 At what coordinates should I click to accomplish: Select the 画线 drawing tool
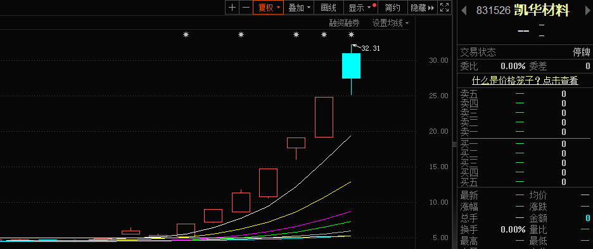(328, 8)
